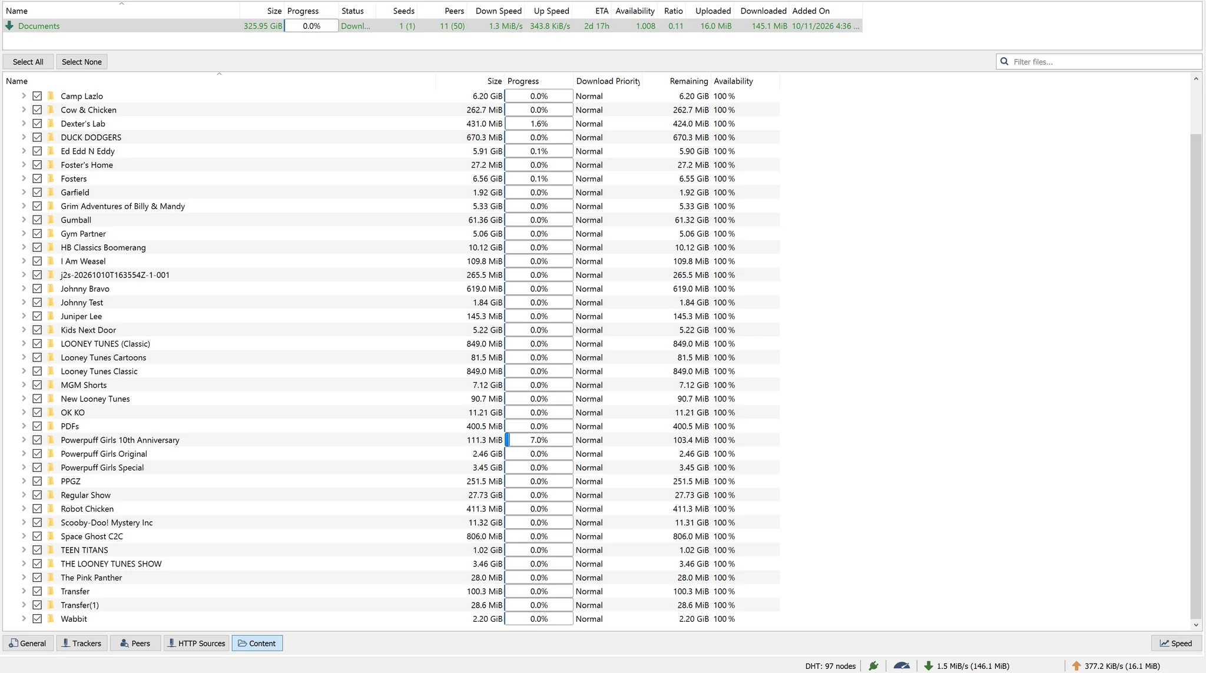The height and width of the screenshot is (673, 1206).
Task: Click the Documents torrent progress bar
Action: pos(312,26)
